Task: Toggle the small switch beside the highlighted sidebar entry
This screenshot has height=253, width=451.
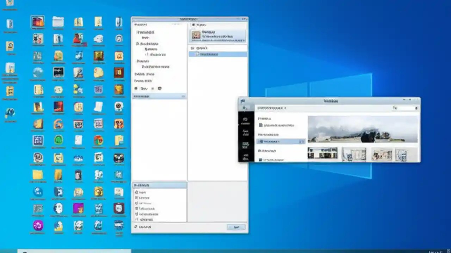Action: (301, 141)
